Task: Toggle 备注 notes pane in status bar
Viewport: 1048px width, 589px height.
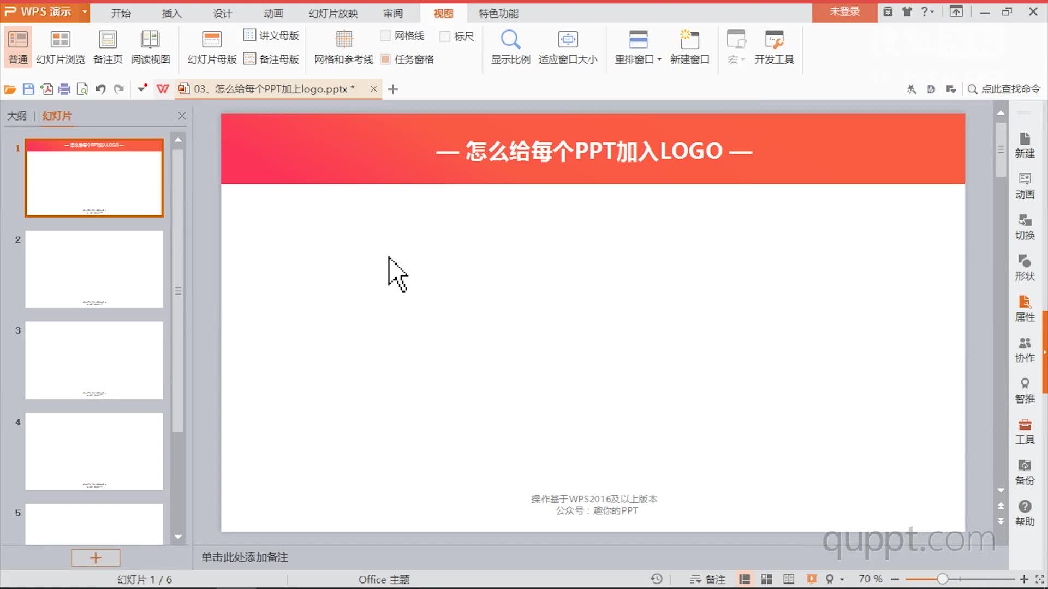Action: pos(707,579)
